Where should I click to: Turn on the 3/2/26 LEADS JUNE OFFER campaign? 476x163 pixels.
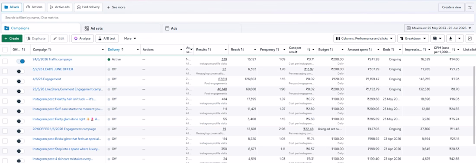tap(20, 72)
